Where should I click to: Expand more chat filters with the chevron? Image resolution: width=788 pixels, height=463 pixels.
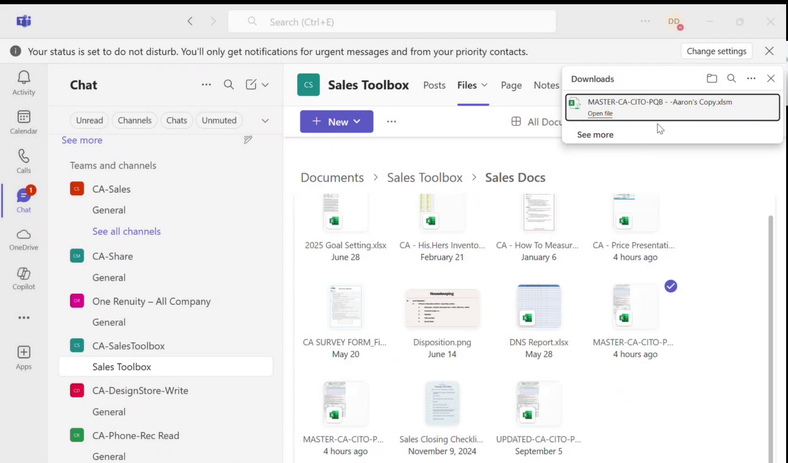tap(265, 120)
